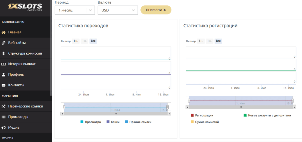
Task: Click the banknote icon beside История выплат
Action: tap(3, 64)
